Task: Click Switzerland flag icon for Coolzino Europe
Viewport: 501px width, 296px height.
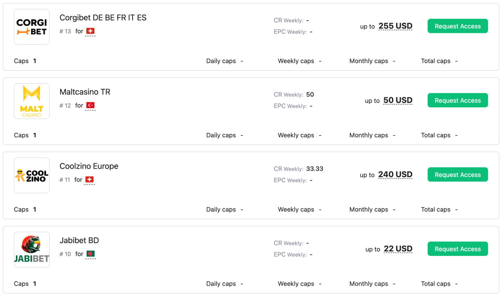Action: pyautogui.click(x=89, y=179)
